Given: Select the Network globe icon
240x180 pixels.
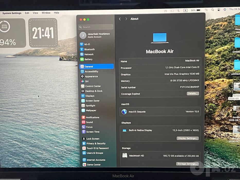Looking at the screenshot, I should tap(82, 54).
